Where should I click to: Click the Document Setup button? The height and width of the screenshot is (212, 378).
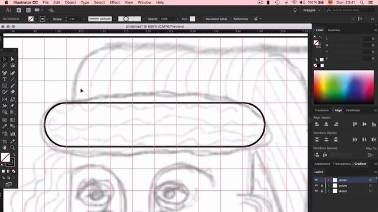216,19
